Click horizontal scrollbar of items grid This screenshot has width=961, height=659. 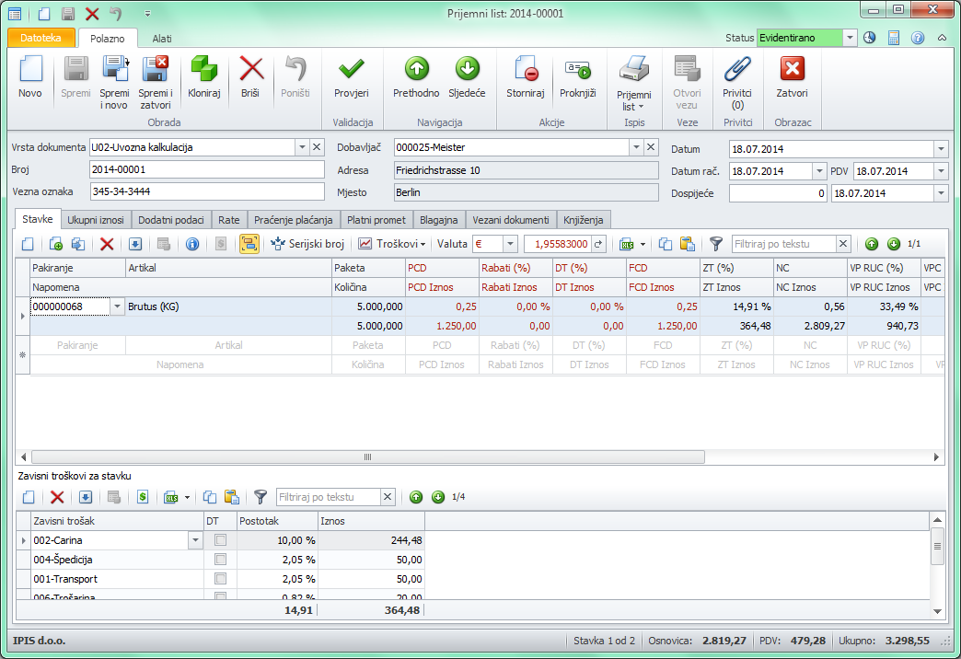(367, 457)
